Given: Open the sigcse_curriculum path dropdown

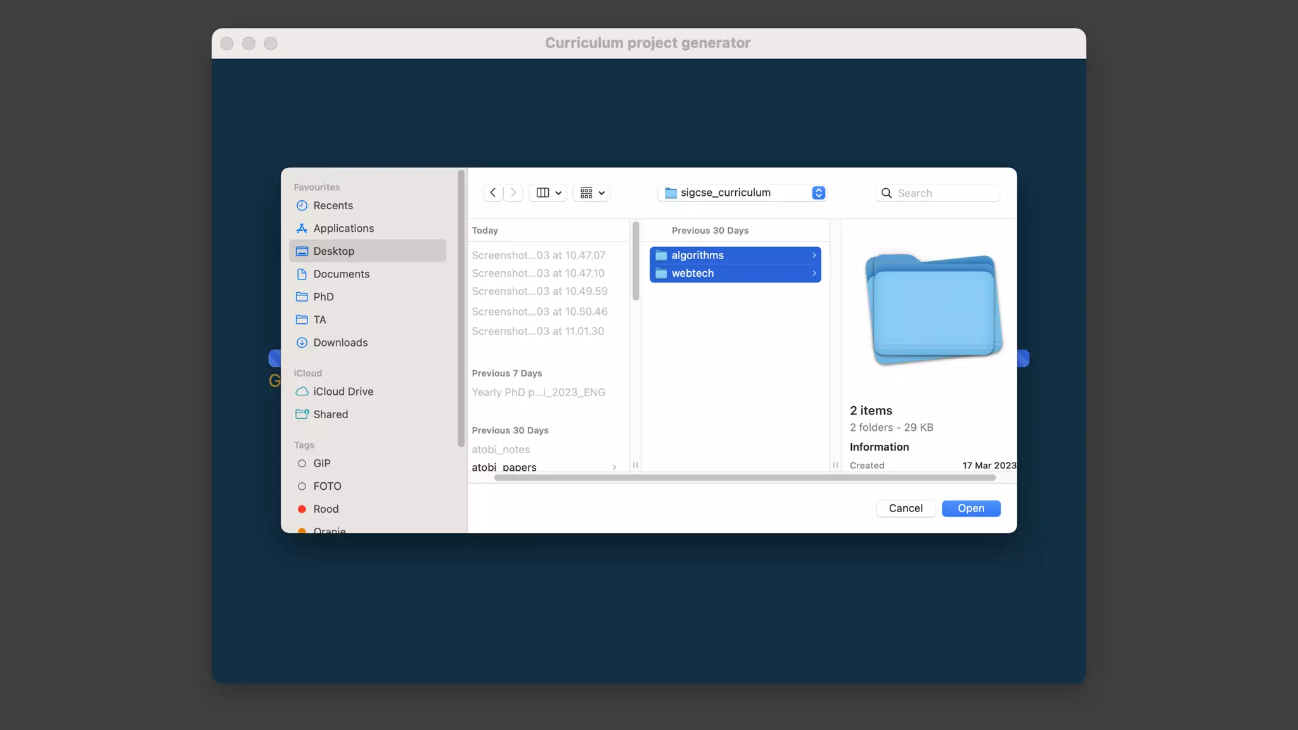Looking at the screenshot, I should click(x=742, y=193).
